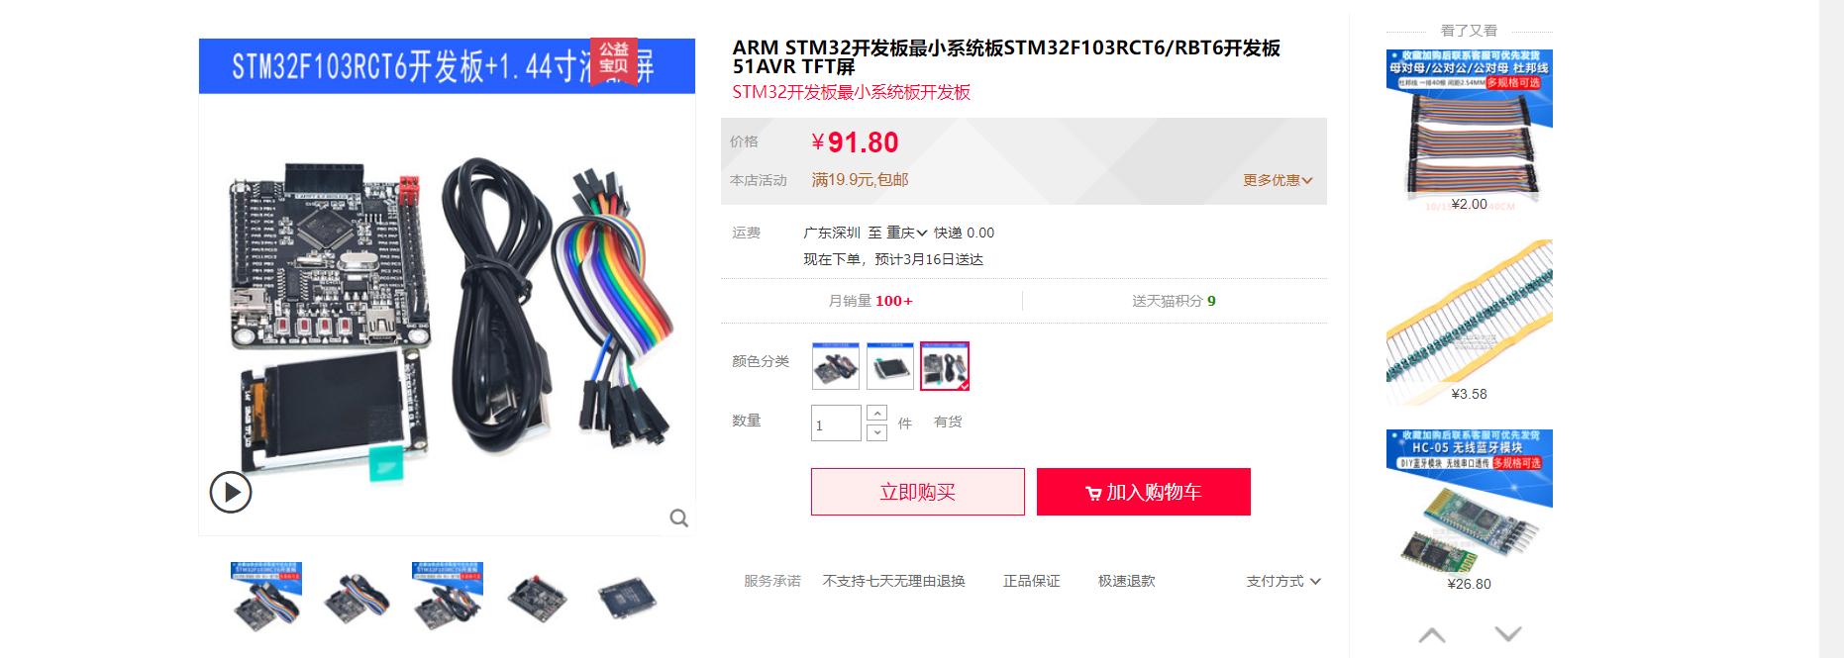This screenshot has height=658, width=1844.
Task: Select the fourth gallery thumbnail of bare board
Action: (538, 598)
